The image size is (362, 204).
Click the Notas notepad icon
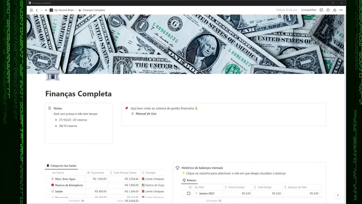[x=49, y=108]
